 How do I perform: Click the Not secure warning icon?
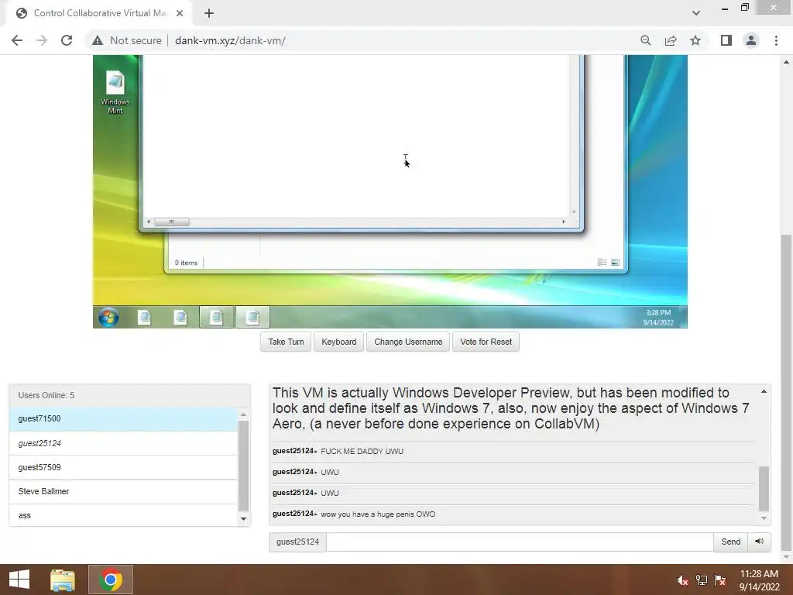pyautogui.click(x=98, y=40)
